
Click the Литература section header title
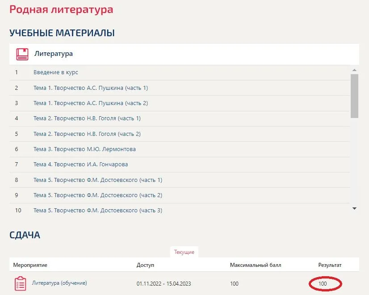[x=54, y=54]
